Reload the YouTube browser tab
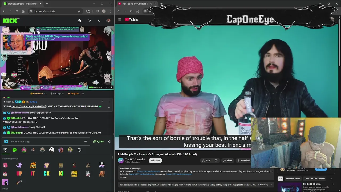 (131, 11)
